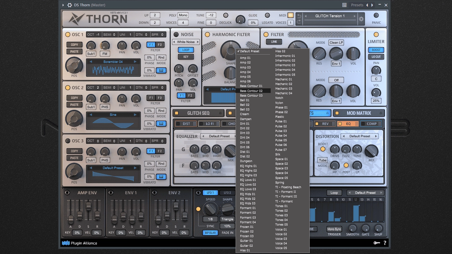Click the MIDI indicator light

coord(291,15)
